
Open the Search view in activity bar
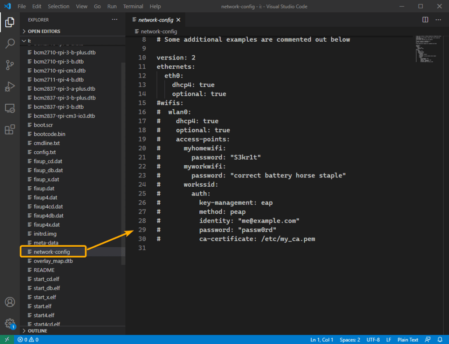pyautogui.click(x=10, y=43)
